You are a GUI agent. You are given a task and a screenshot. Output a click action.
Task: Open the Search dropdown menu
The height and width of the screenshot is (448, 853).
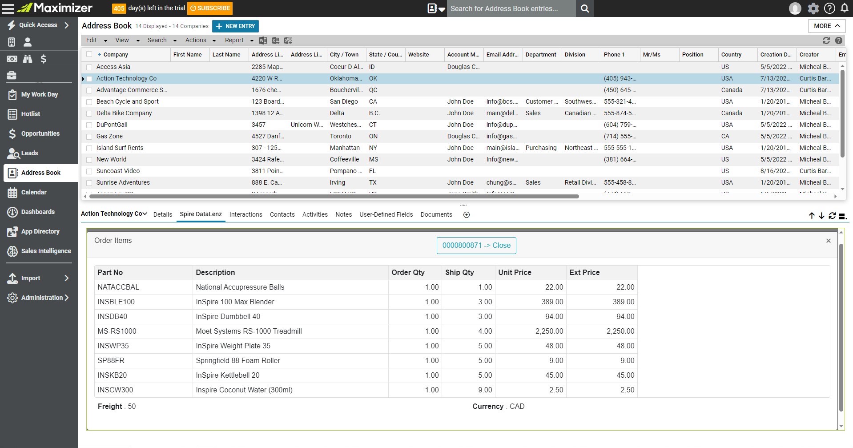tap(162, 40)
